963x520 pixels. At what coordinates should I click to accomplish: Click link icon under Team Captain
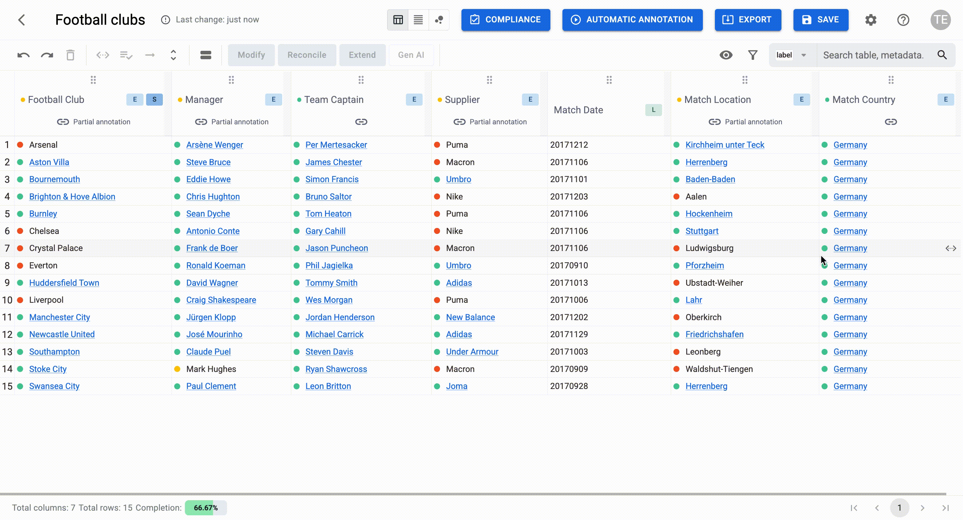pos(361,122)
